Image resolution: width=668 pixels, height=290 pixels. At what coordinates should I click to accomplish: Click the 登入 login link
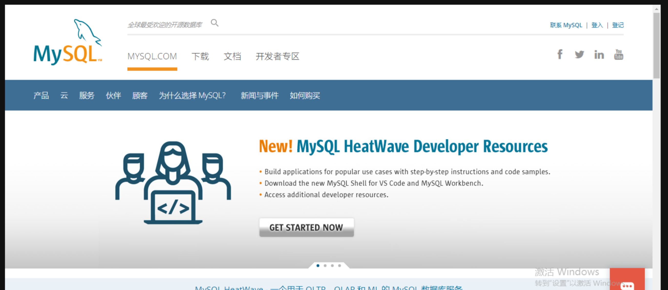(597, 25)
